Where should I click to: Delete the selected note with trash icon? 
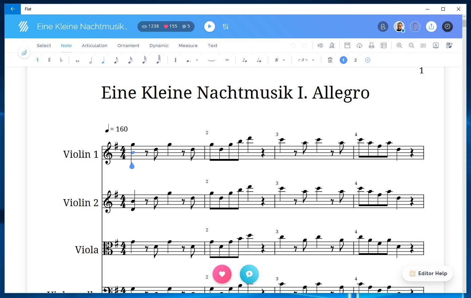pos(330,60)
